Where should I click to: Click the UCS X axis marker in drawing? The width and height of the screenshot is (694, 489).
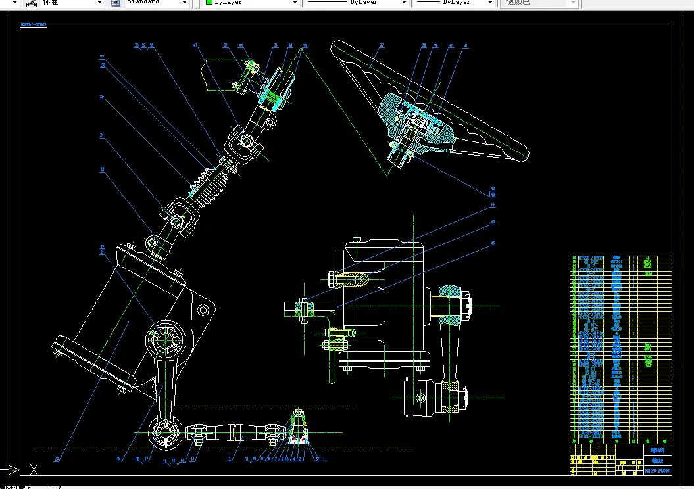34,469
